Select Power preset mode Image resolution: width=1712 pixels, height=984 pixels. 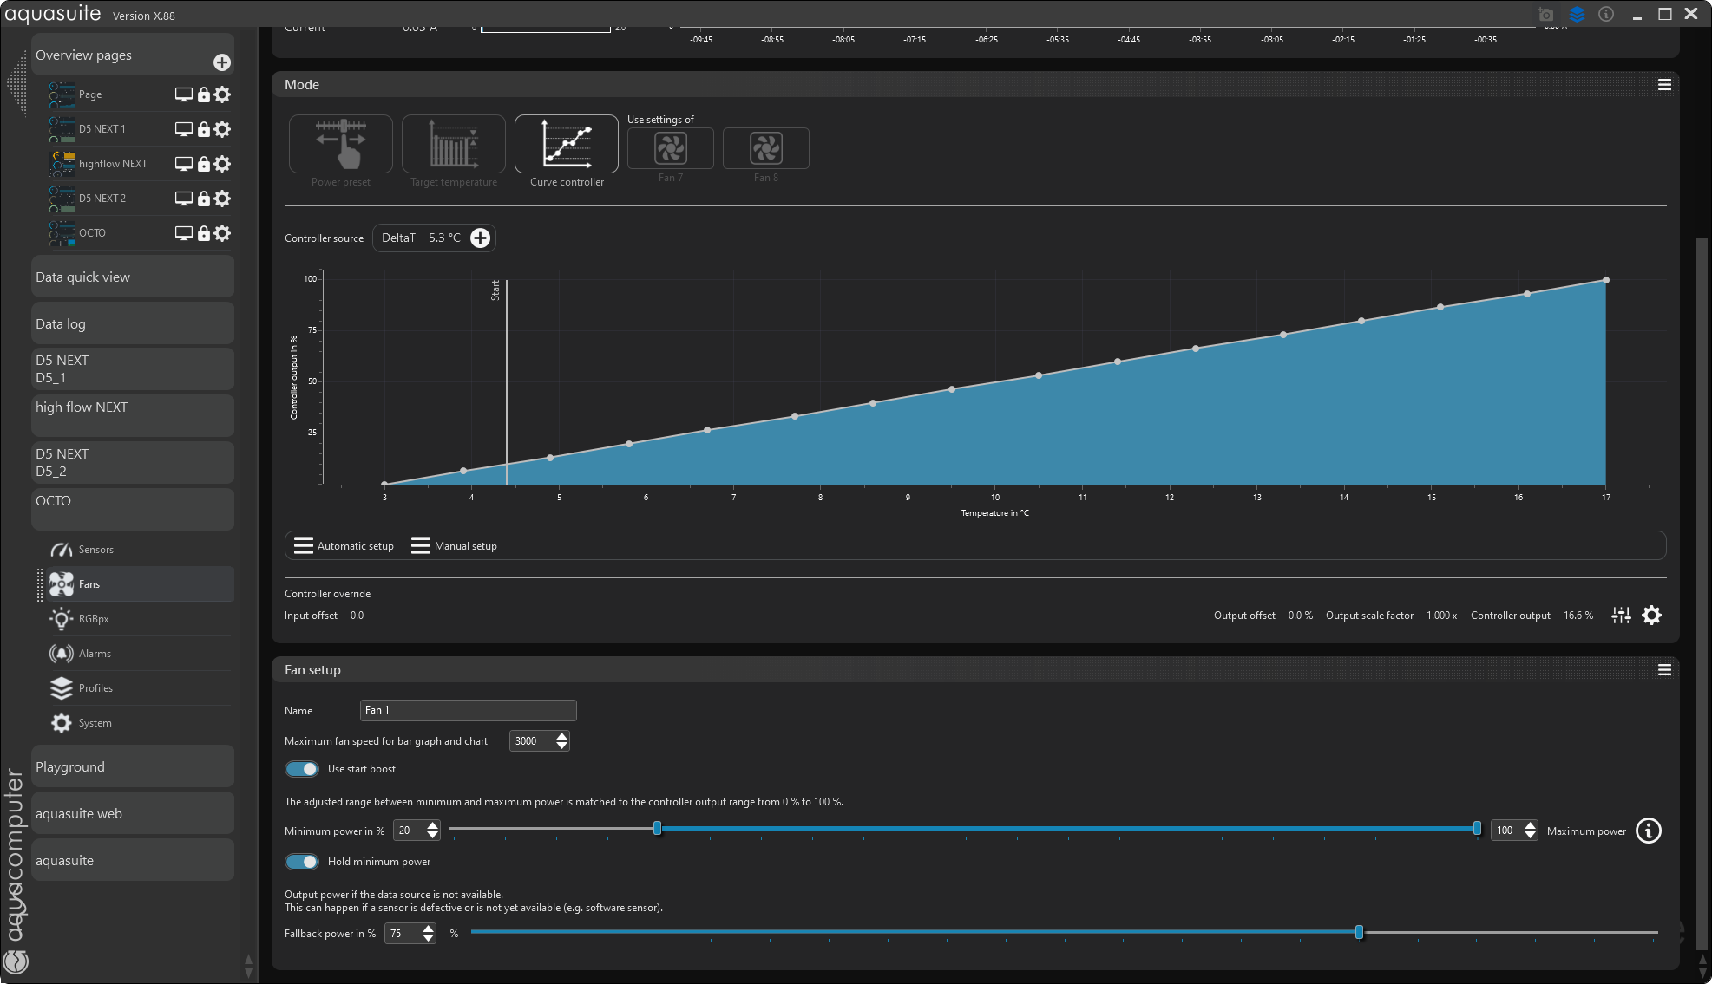click(341, 145)
